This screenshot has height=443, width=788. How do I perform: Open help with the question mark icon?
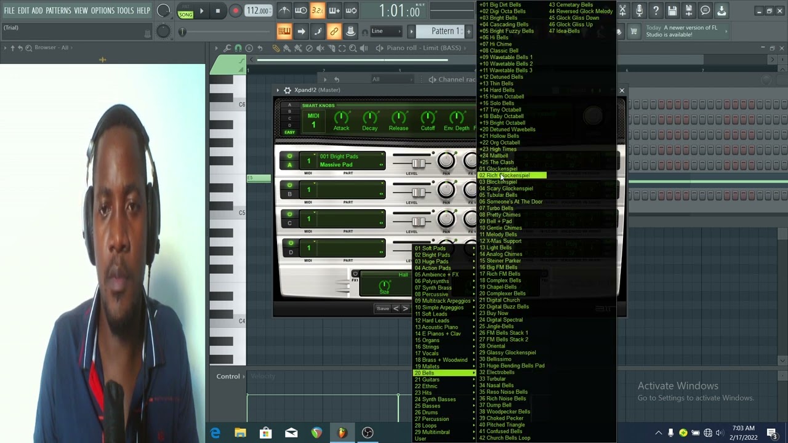(656, 10)
